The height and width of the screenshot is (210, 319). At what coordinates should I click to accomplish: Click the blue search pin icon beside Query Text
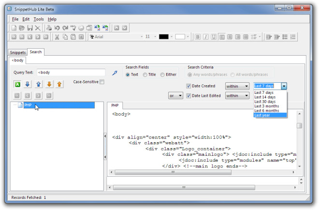pos(115,73)
